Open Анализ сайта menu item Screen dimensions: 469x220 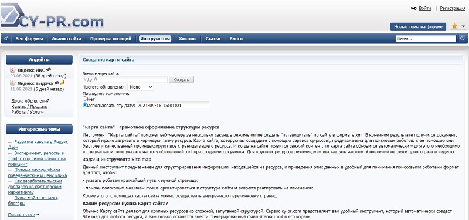click(x=66, y=39)
